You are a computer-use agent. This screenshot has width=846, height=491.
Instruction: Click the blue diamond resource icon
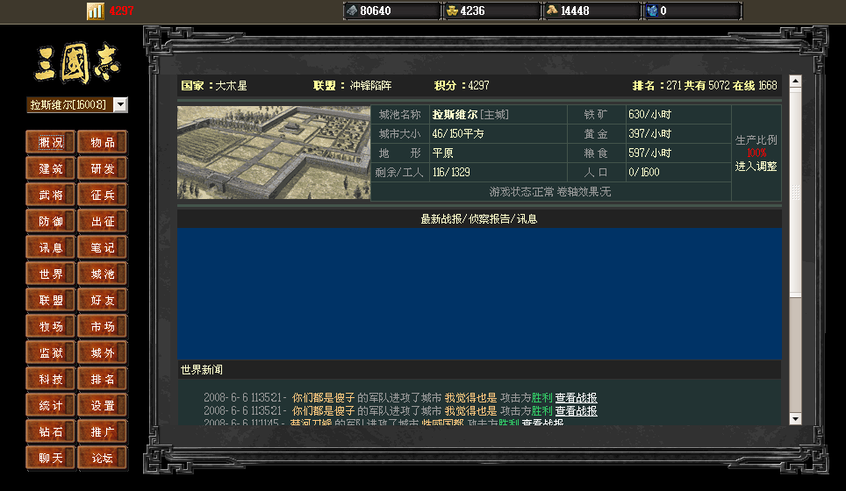652,11
